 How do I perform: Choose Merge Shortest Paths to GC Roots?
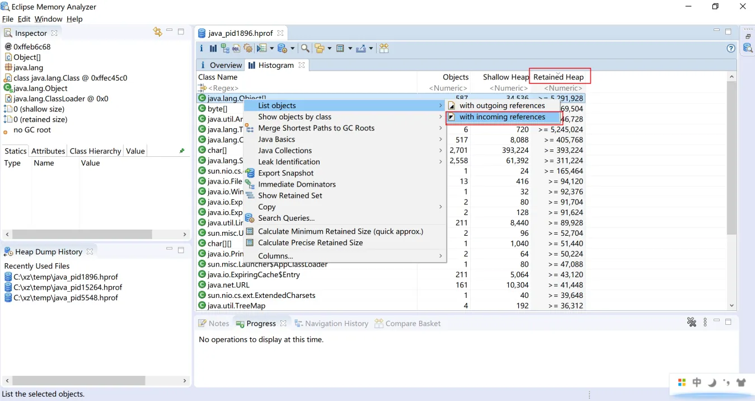point(345,128)
